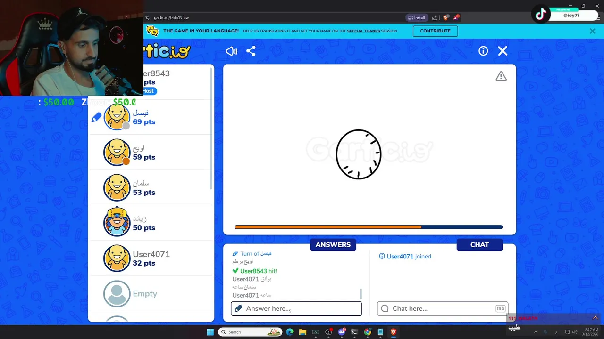Click the 'User8543 hit!' message
This screenshot has height=339, width=604.
[x=255, y=271]
